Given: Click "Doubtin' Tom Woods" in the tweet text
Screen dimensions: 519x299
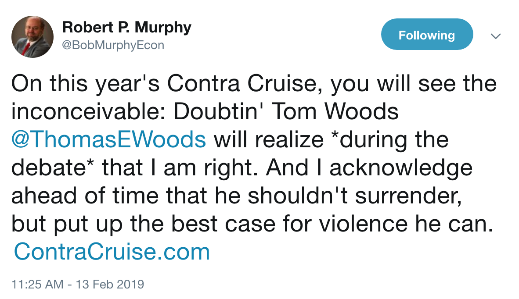Looking at the screenshot, I should pyautogui.click(x=286, y=112).
